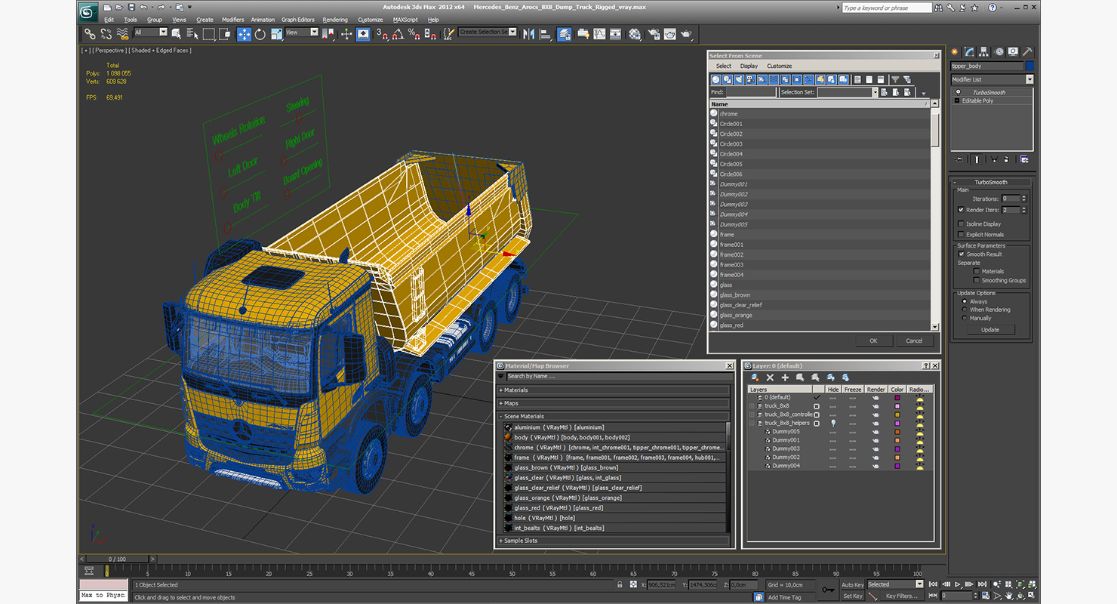Open the MAXScript menu
1117x604 pixels.
[405, 20]
